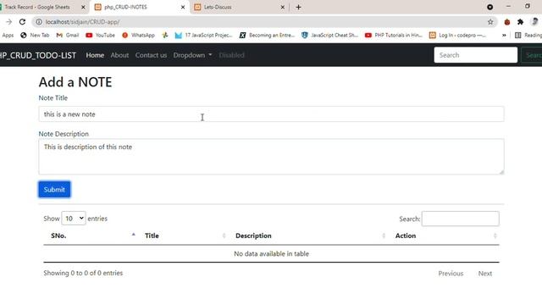Open the extensions puzzle icon

point(520,22)
